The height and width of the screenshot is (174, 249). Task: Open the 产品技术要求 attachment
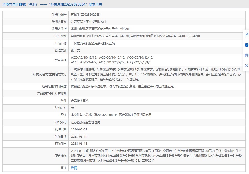click(80, 101)
